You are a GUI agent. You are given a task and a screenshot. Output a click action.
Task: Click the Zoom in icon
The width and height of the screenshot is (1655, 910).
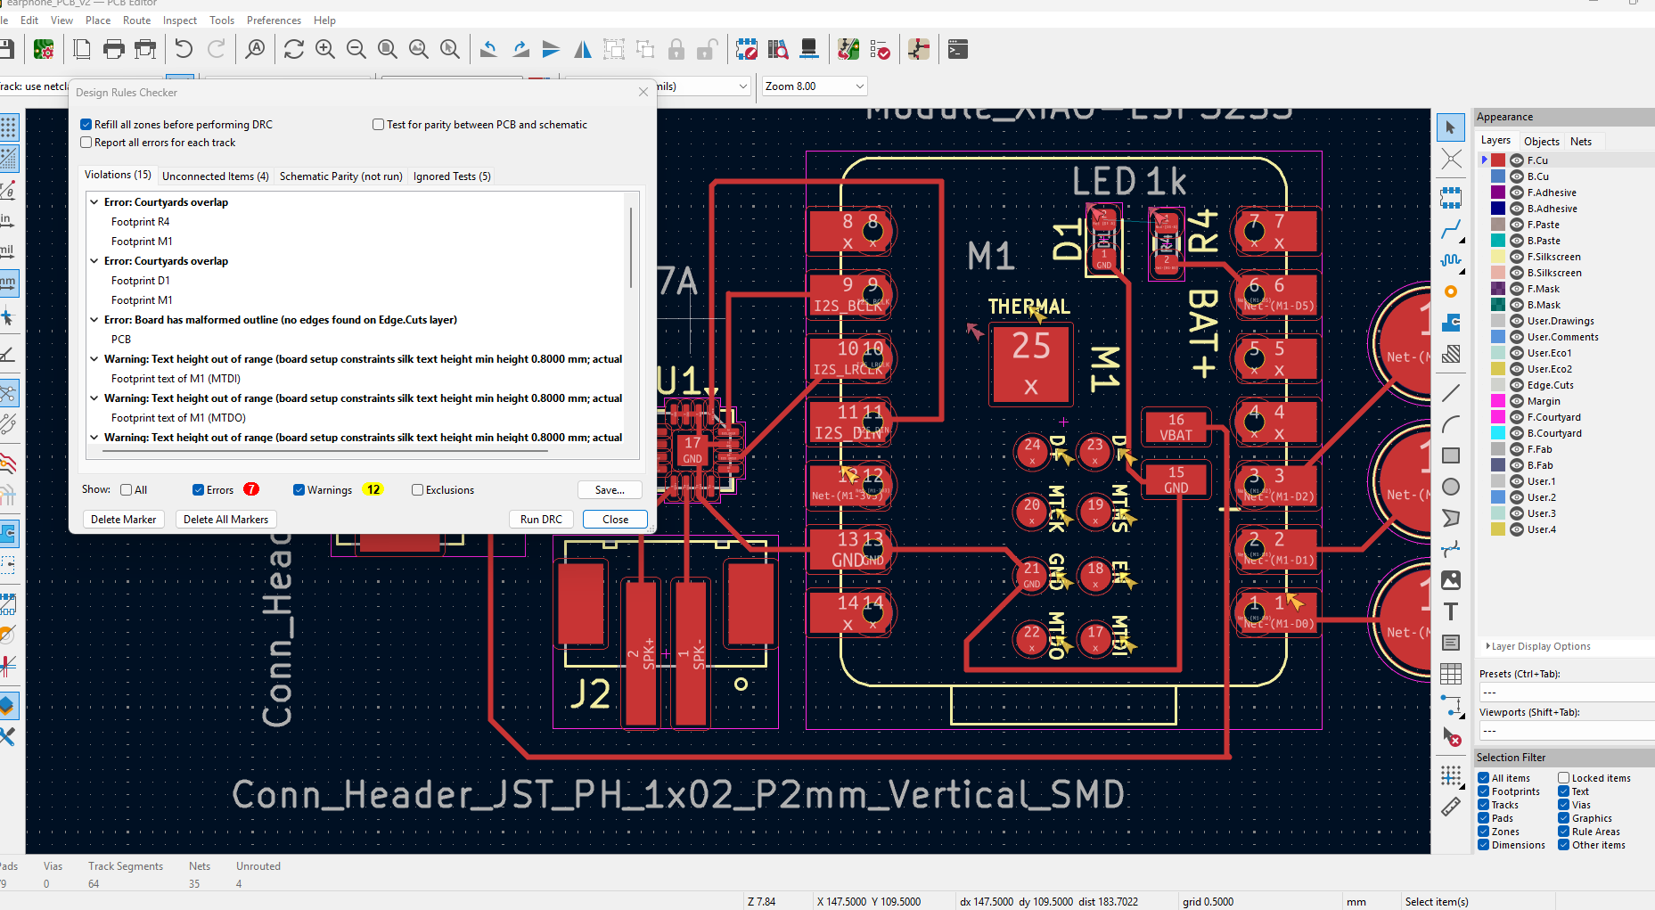pyautogui.click(x=325, y=50)
